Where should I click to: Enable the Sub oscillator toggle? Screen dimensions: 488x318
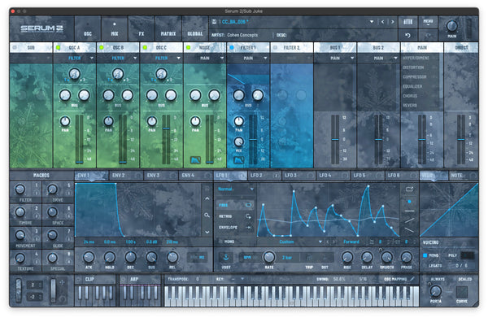[15, 48]
